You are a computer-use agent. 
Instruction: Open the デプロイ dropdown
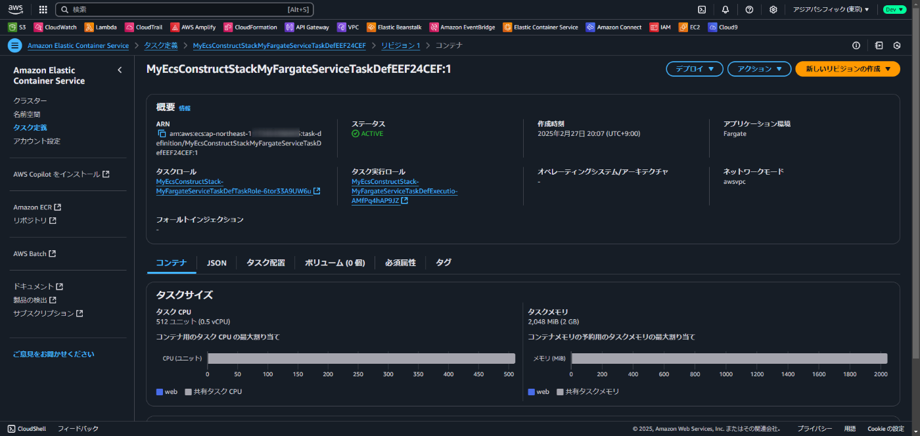click(695, 69)
